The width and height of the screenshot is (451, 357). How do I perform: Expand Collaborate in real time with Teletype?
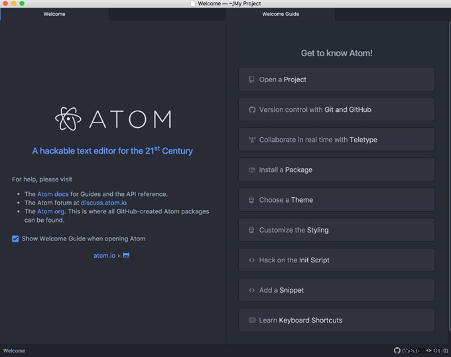[x=336, y=140]
